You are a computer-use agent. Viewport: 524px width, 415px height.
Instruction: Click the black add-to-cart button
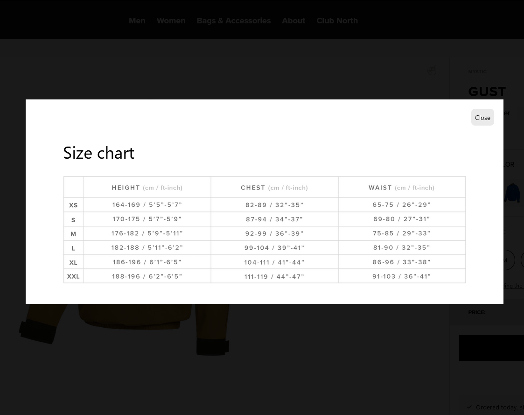[x=491, y=348]
